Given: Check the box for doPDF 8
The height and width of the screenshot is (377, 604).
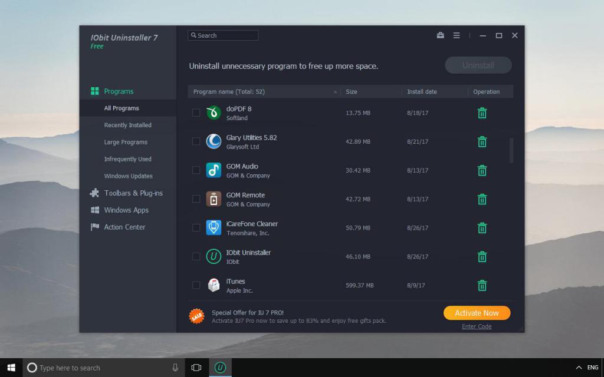Looking at the screenshot, I should click(196, 113).
